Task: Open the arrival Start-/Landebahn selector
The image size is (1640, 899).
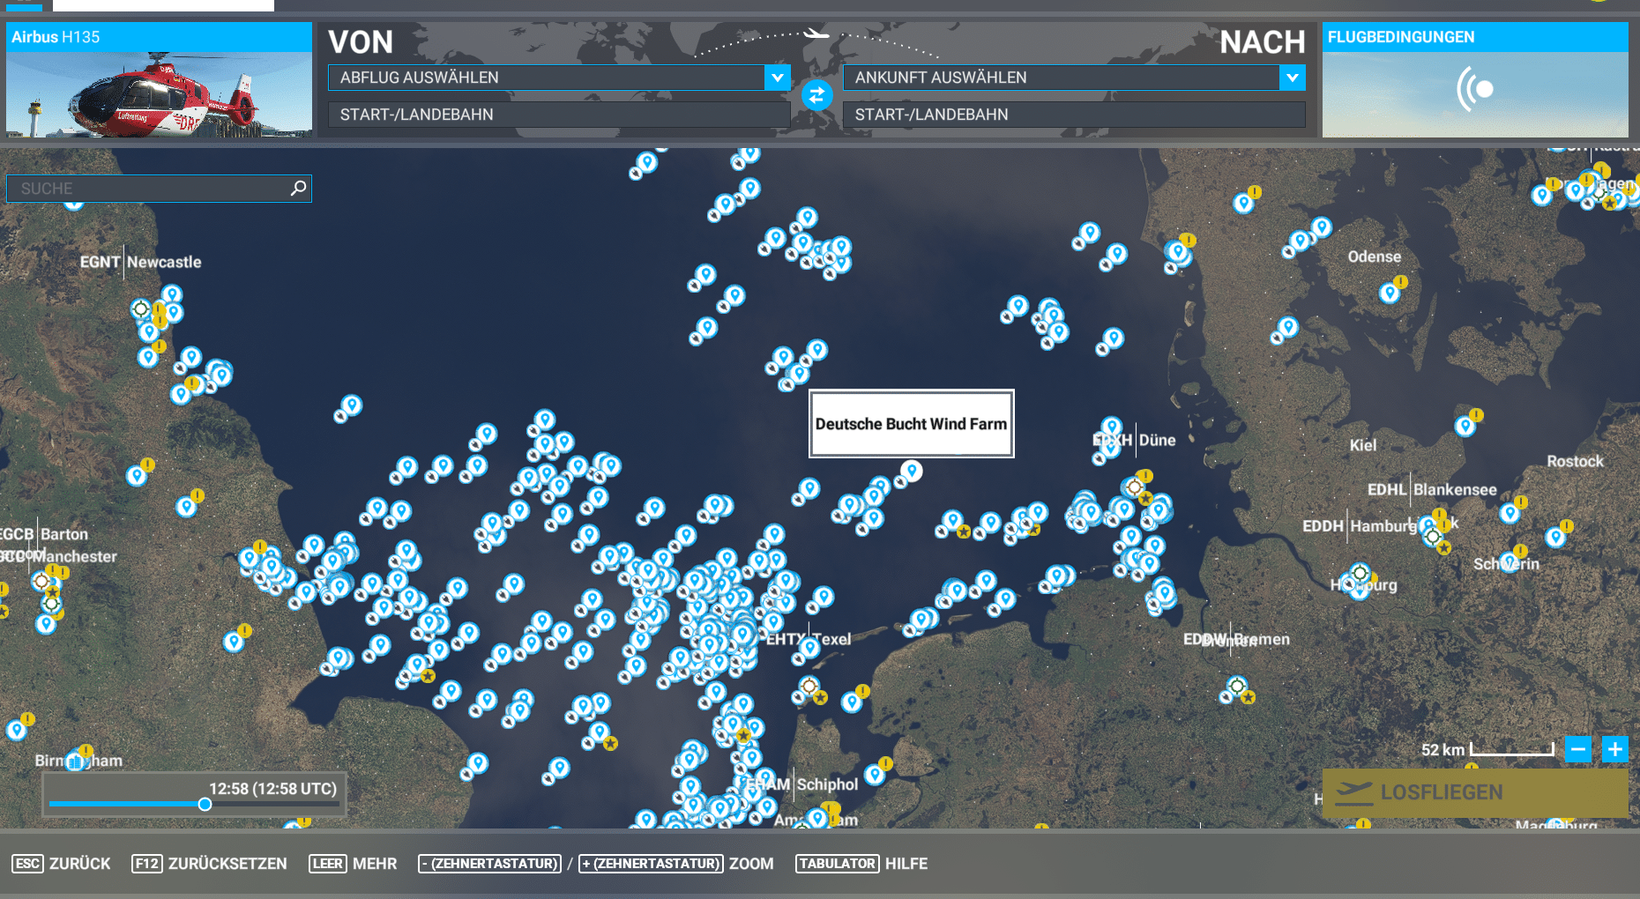Action: [1073, 115]
